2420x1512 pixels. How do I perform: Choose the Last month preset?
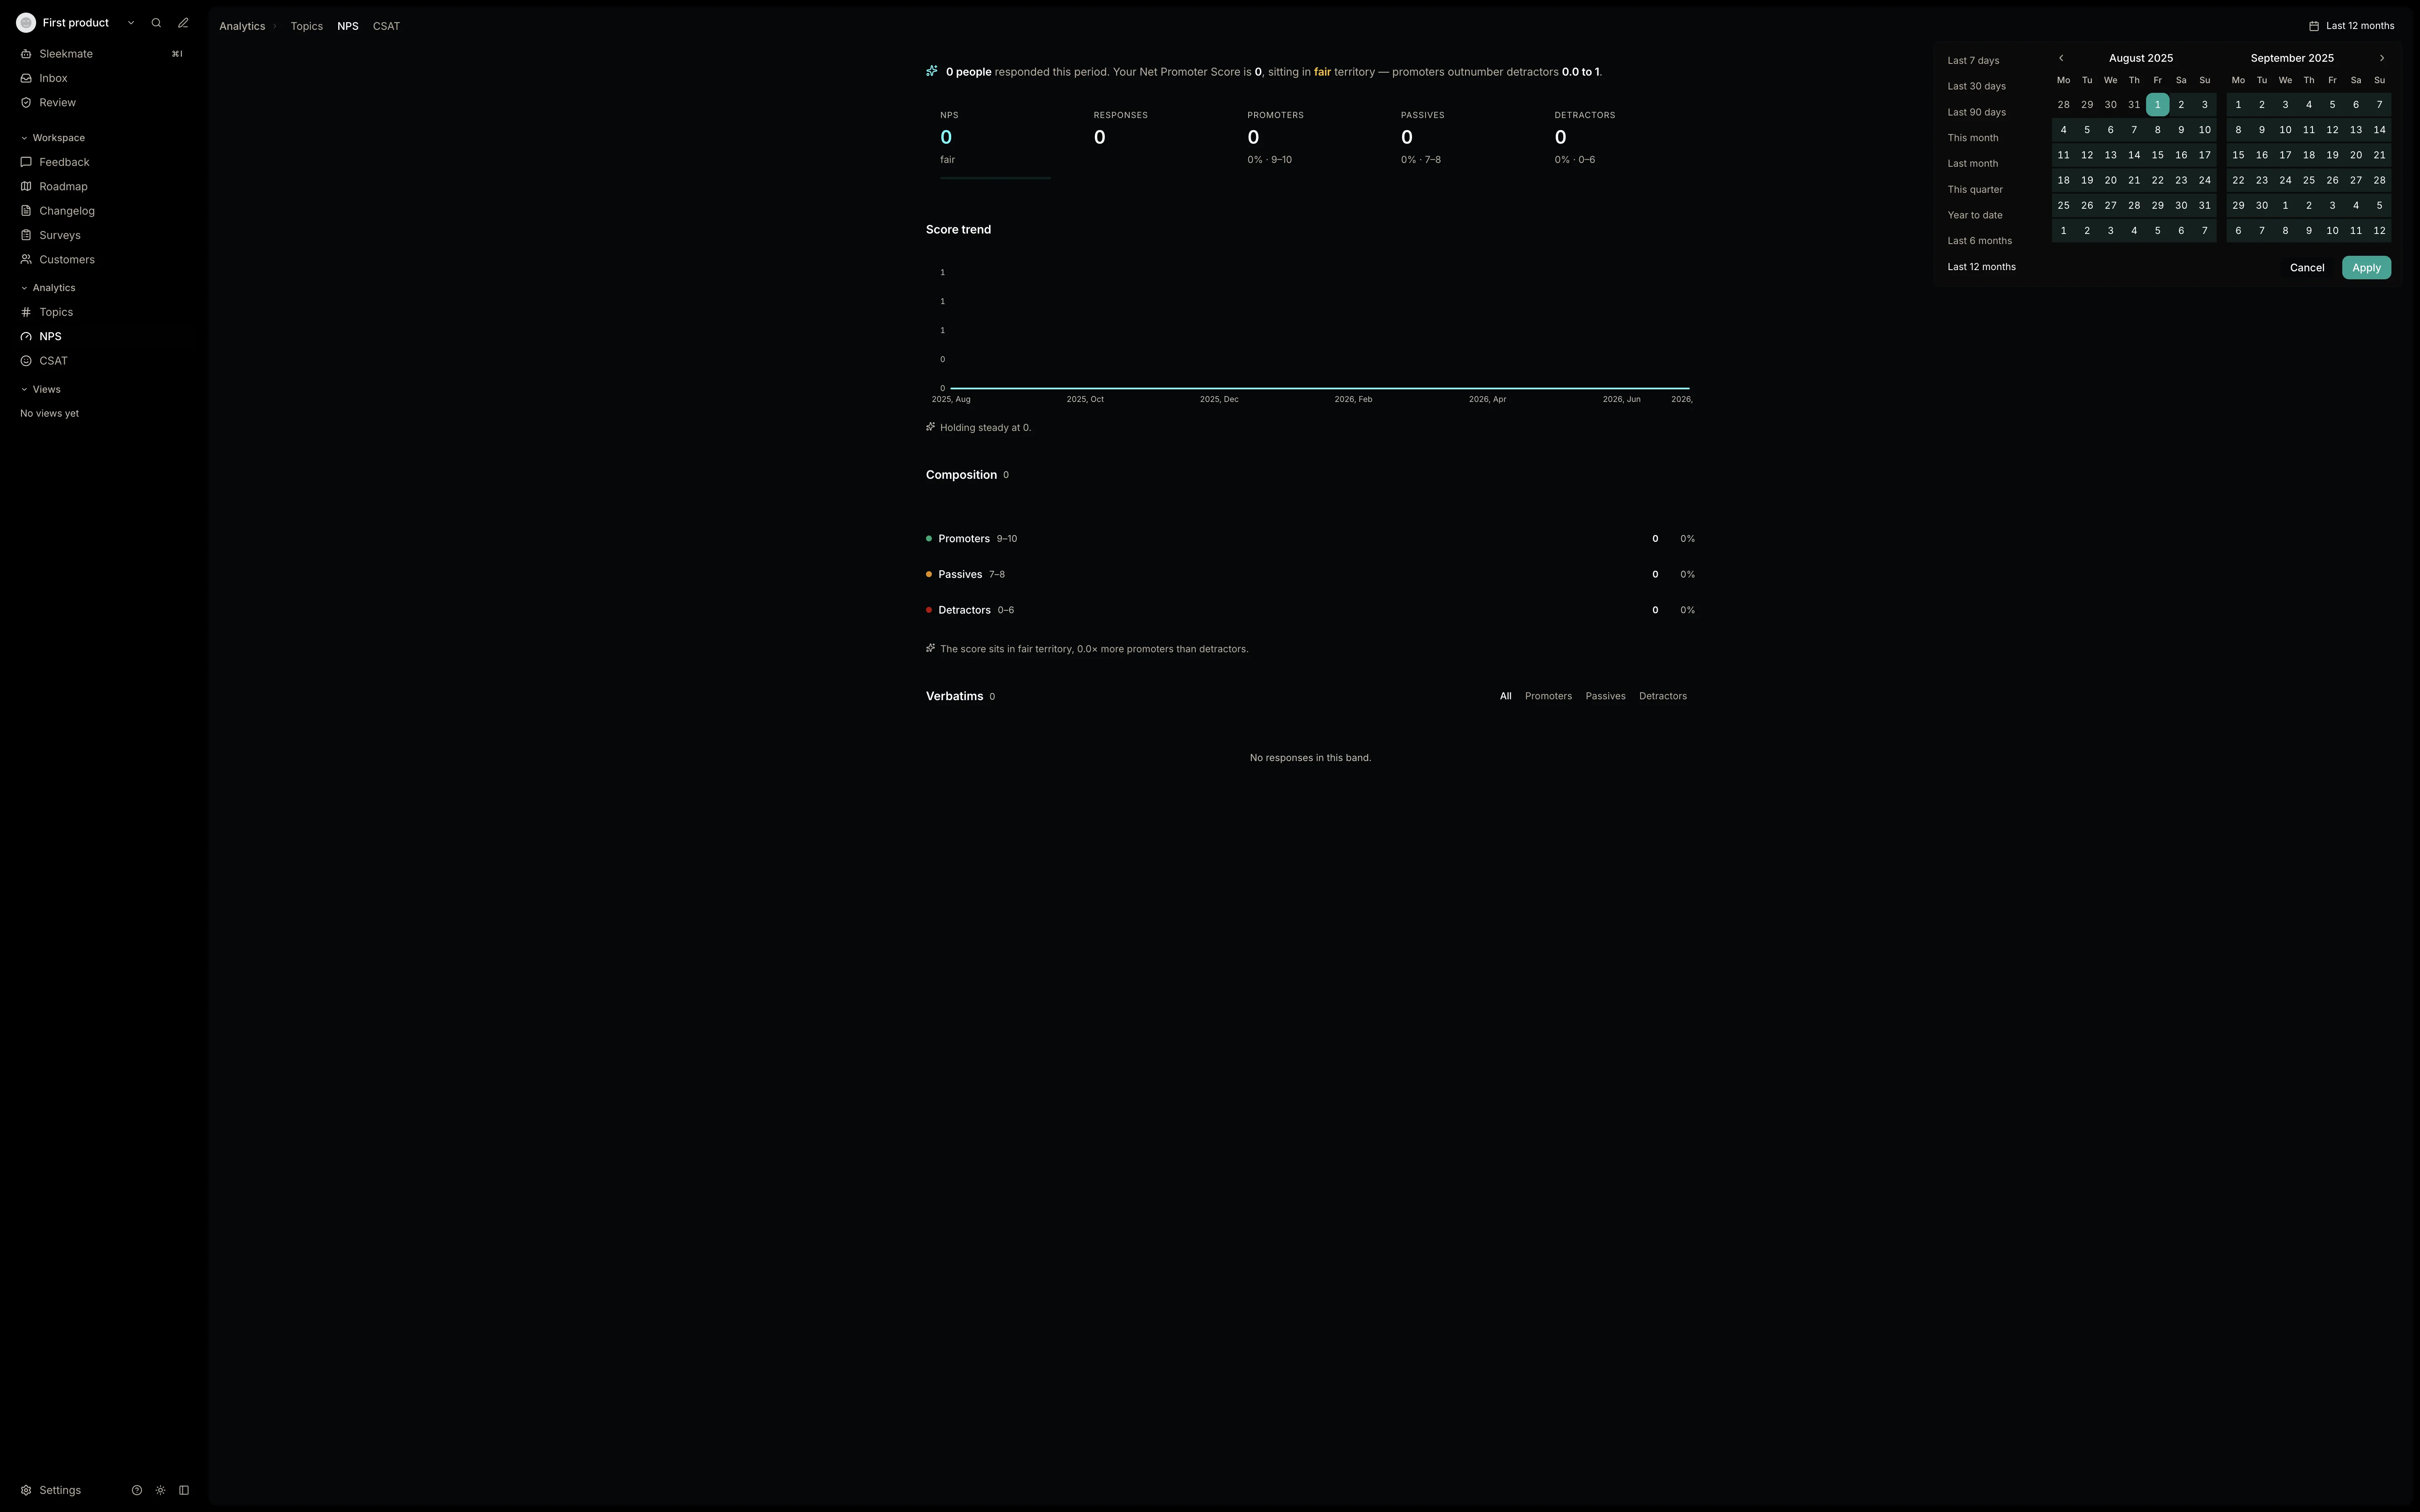1973,164
